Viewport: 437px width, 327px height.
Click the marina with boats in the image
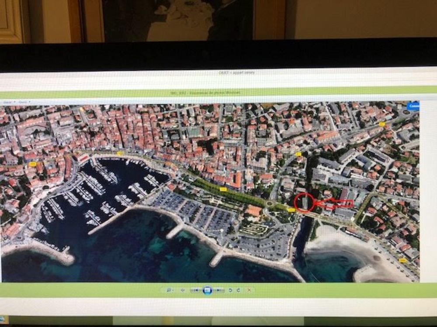click(105, 192)
